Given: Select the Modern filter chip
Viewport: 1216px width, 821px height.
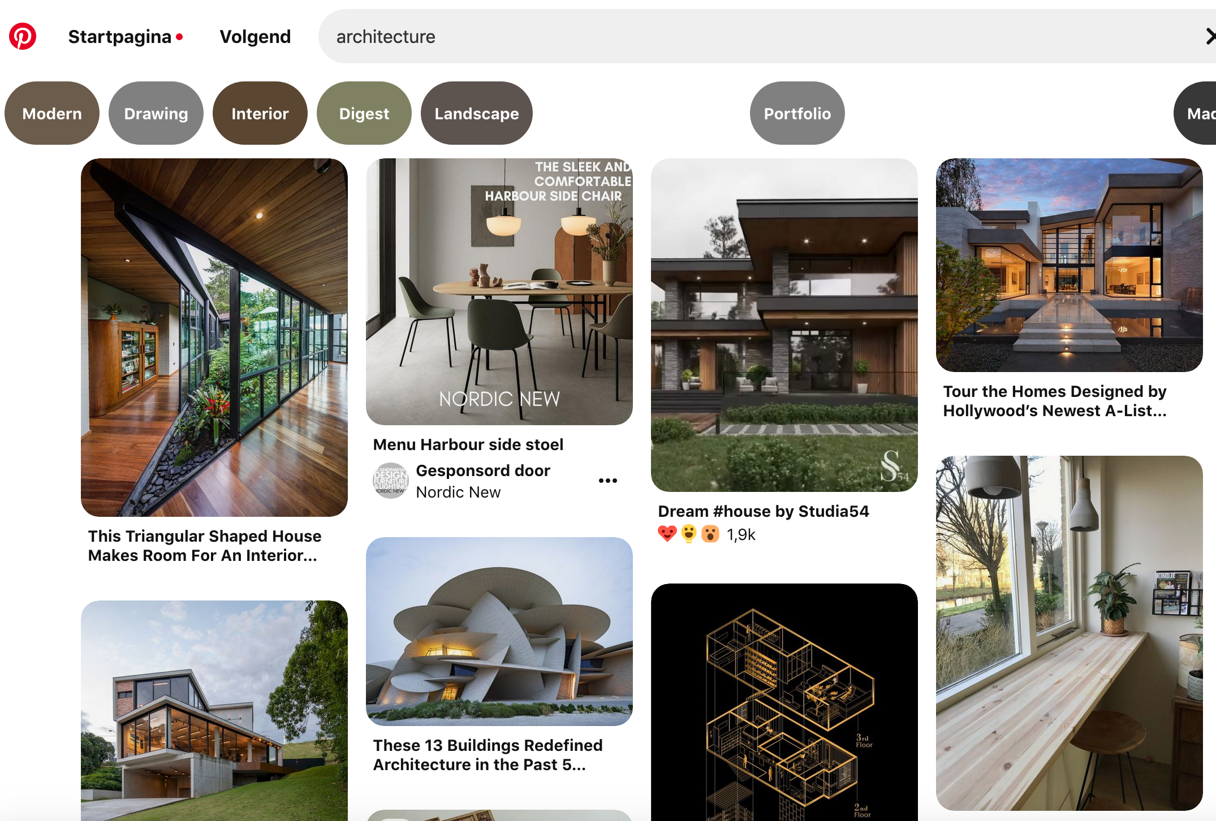Looking at the screenshot, I should [52, 113].
